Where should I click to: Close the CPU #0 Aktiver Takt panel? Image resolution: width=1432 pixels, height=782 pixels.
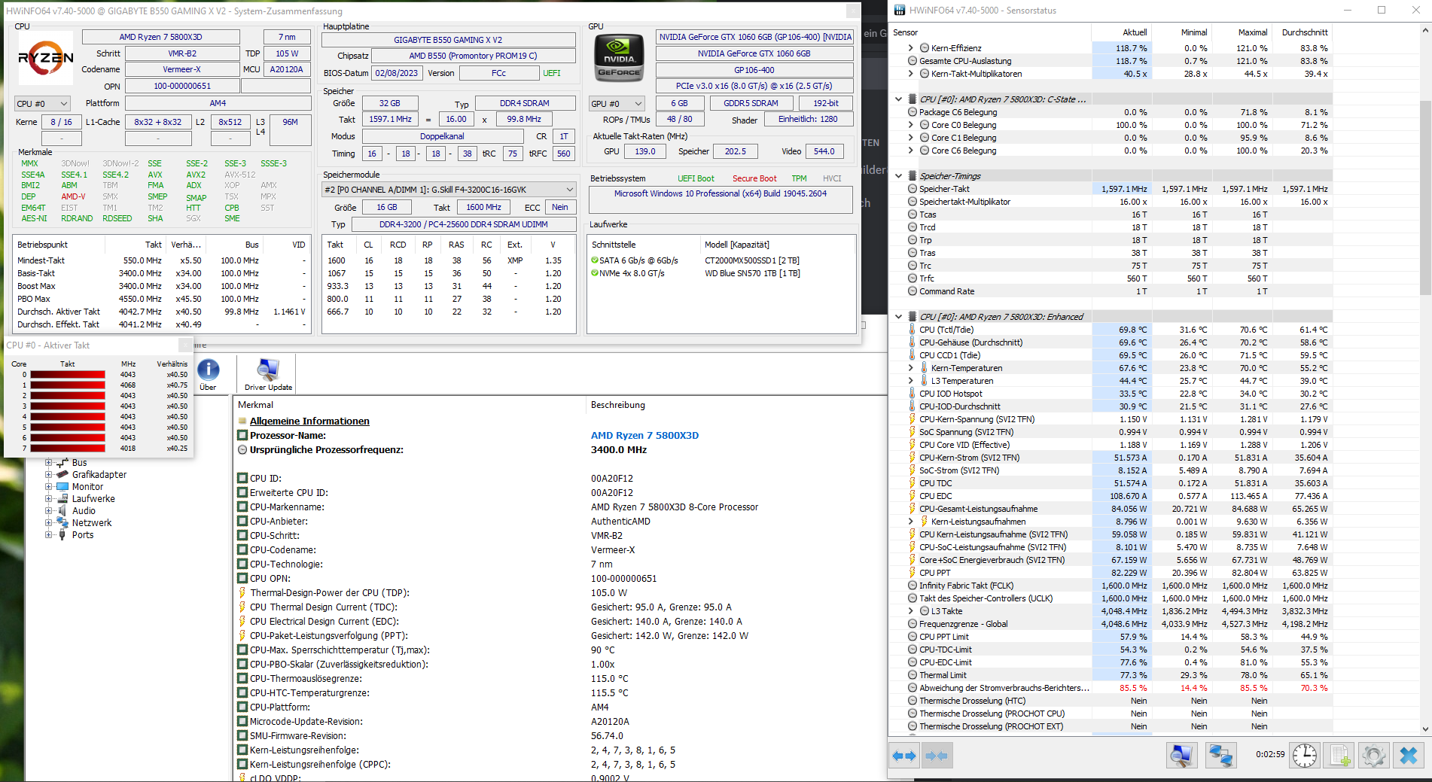[184, 345]
